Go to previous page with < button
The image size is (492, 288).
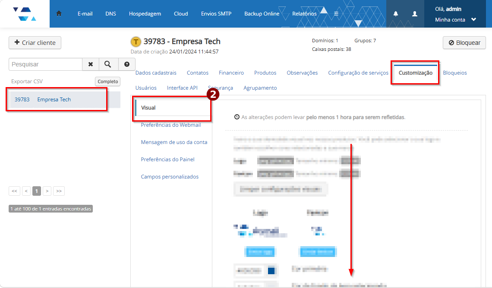[x=26, y=191]
